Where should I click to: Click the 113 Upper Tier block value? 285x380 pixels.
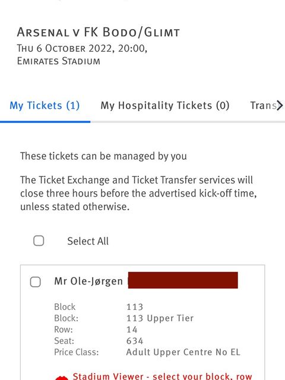[x=160, y=318]
